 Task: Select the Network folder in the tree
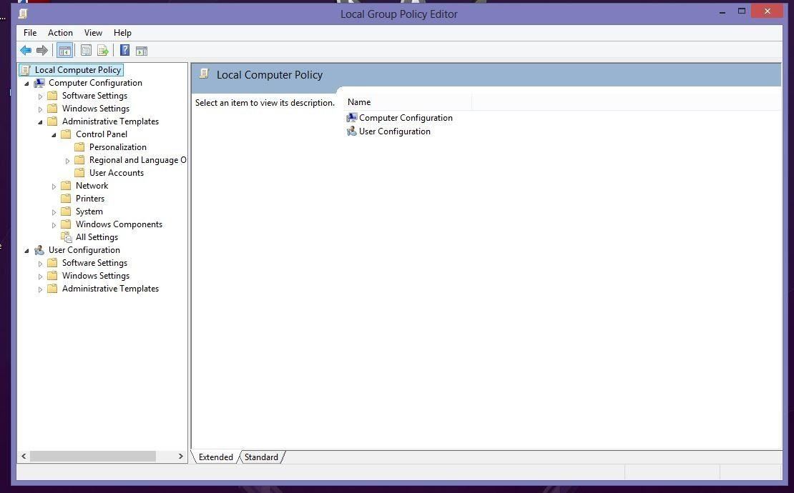coord(92,186)
